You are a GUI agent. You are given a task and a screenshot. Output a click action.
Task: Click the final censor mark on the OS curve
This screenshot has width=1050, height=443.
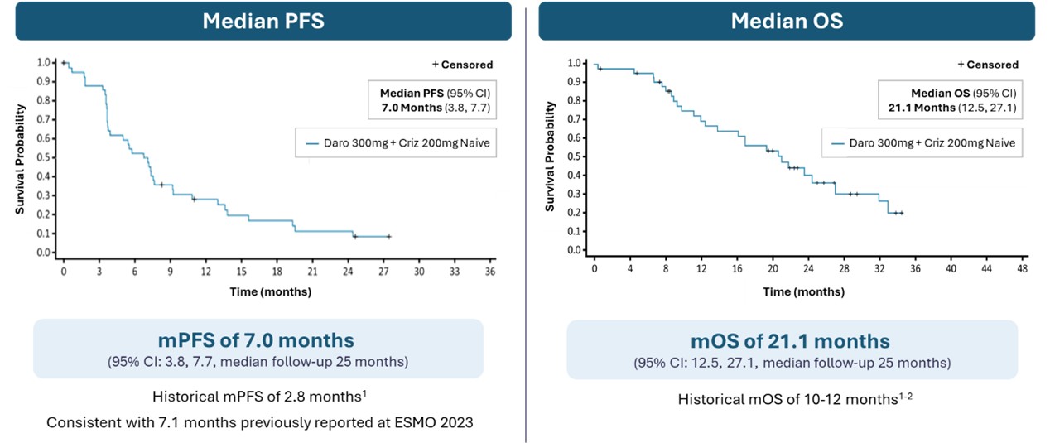pos(901,213)
